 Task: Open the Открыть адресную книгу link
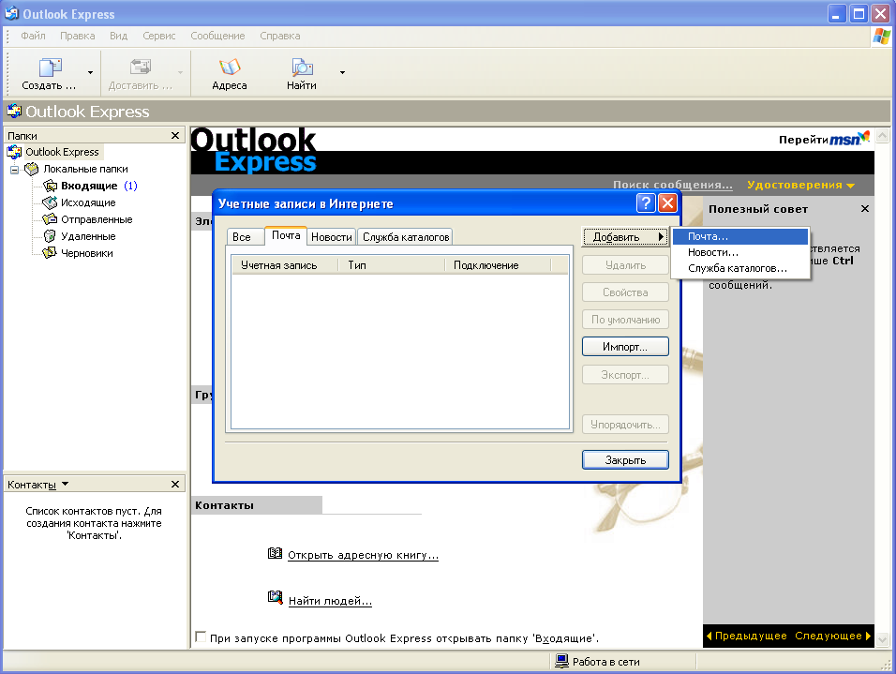tap(363, 555)
